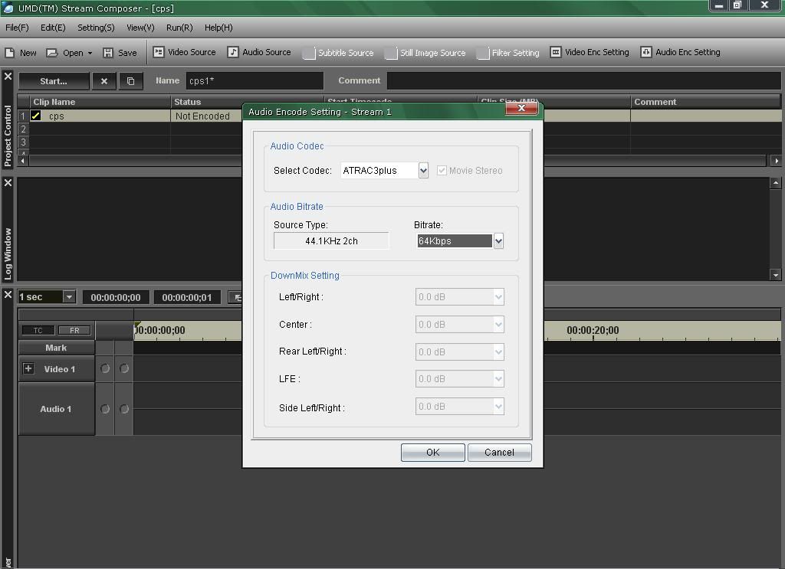The image size is (785, 569).
Task: Toggle the second Video 1 track button
Action: coord(124,368)
